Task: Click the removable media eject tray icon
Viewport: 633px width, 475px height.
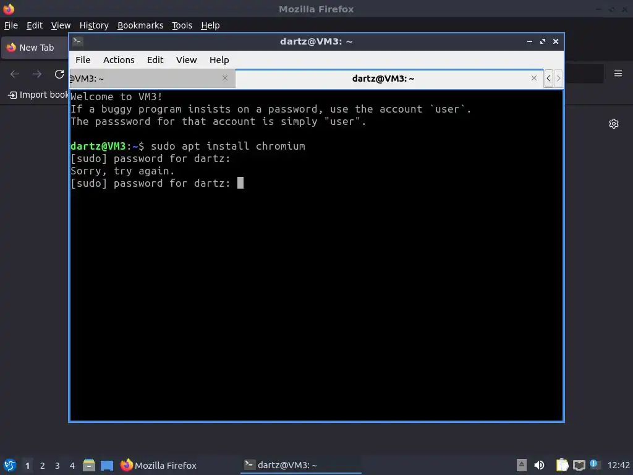Action: pos(521,465)
